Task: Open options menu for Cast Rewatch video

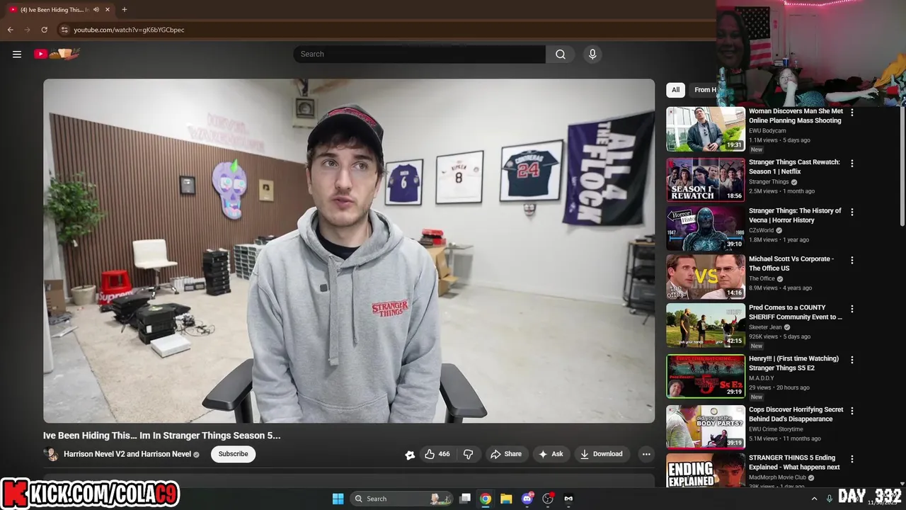Action: (852, 164)
